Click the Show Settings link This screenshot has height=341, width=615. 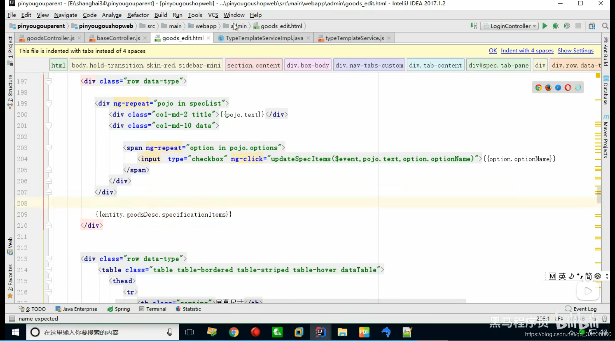click(575, 51)
